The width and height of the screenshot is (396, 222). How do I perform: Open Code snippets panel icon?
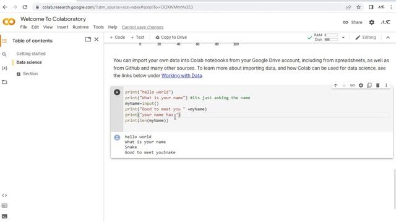(4, 195)
